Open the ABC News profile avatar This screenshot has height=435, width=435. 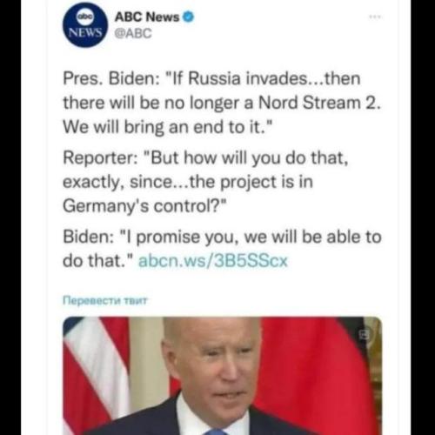[85, 25]
